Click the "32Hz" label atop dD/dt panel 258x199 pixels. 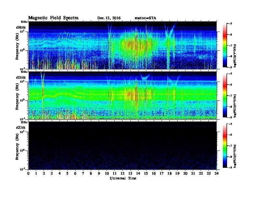click(x=24, y=72)
